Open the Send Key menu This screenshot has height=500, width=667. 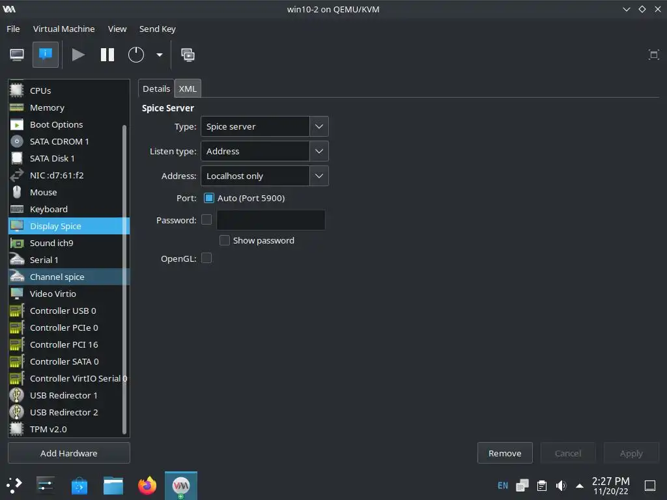[158, 29]
